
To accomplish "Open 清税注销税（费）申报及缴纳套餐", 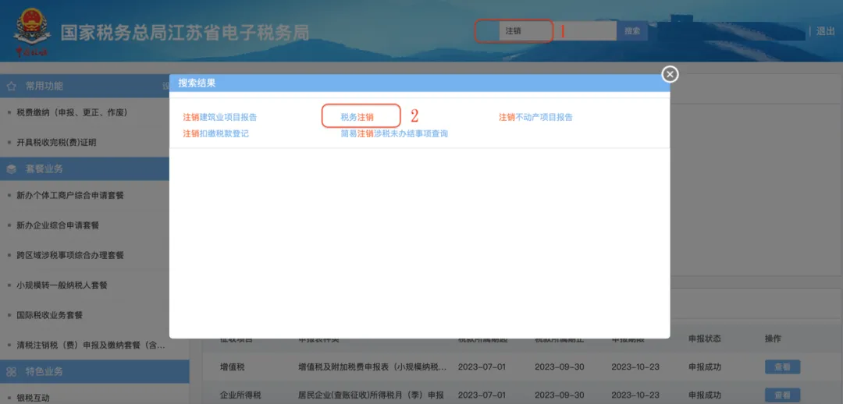I will [x=91, y=346].
